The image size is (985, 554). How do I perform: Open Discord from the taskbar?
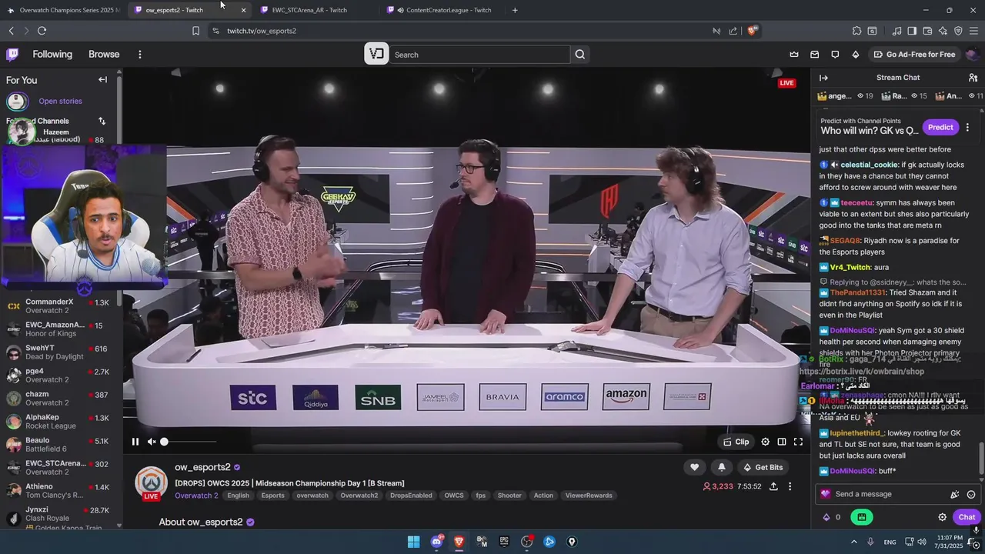tap(436, 542)
